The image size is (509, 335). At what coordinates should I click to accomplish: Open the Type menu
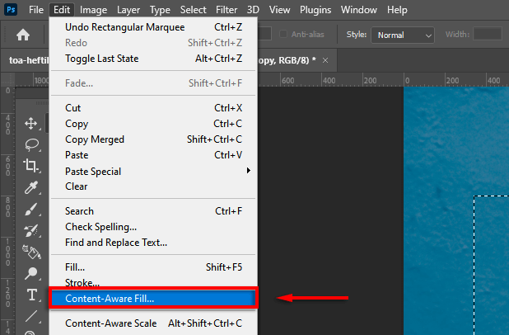click(160, 10)
